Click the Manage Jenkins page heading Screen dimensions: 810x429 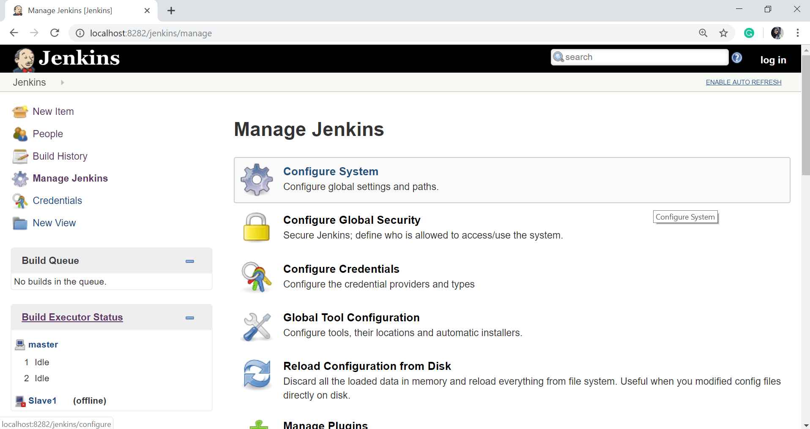[x=309, y=129]
